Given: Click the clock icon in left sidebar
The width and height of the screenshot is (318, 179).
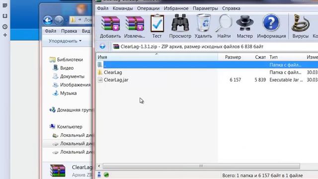Looking at the screenshot, I should [x=5, y=26].
